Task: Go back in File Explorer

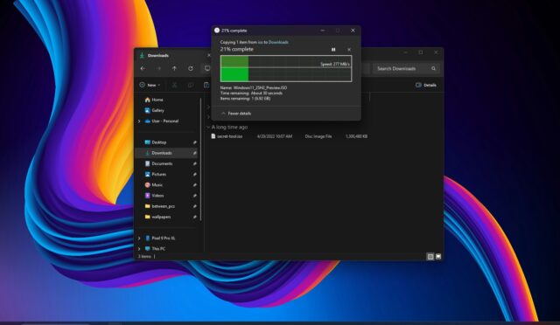Action: (x=143, y=68)
